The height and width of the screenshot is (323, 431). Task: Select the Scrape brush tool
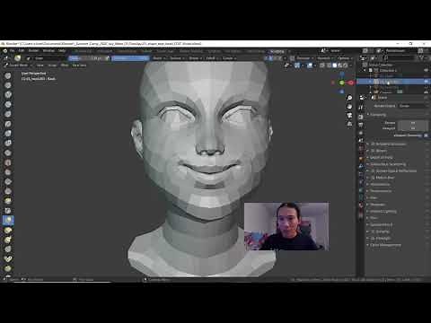[x=8, y=191]
